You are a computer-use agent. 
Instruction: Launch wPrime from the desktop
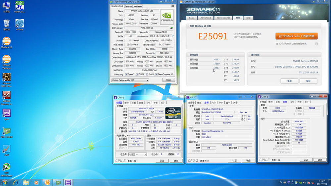[20, 25]
